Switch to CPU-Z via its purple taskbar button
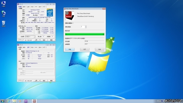Screen dimensions: 183x103 point(26,101)
